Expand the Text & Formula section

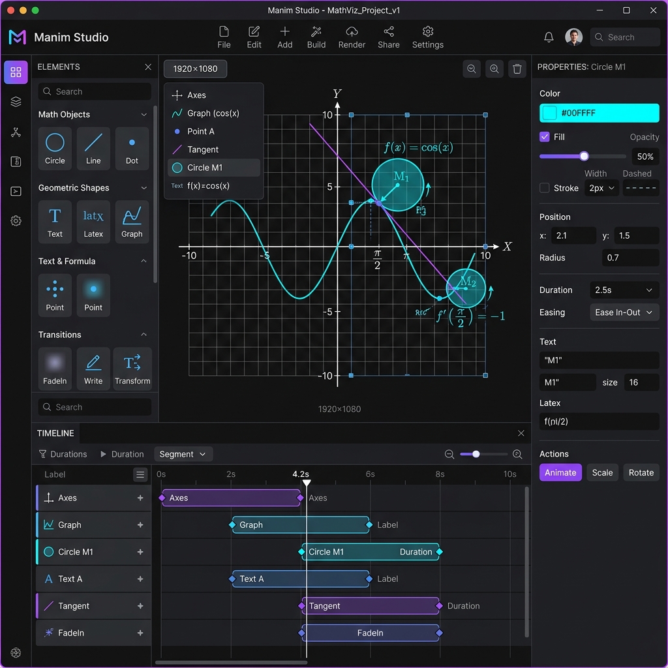[x=144, y=261]
